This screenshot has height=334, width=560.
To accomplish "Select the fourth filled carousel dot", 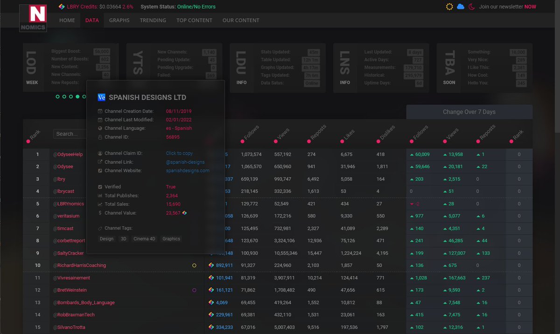I will pos(77,96).
